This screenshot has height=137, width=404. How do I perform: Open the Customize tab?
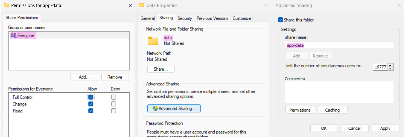point(242,18)
